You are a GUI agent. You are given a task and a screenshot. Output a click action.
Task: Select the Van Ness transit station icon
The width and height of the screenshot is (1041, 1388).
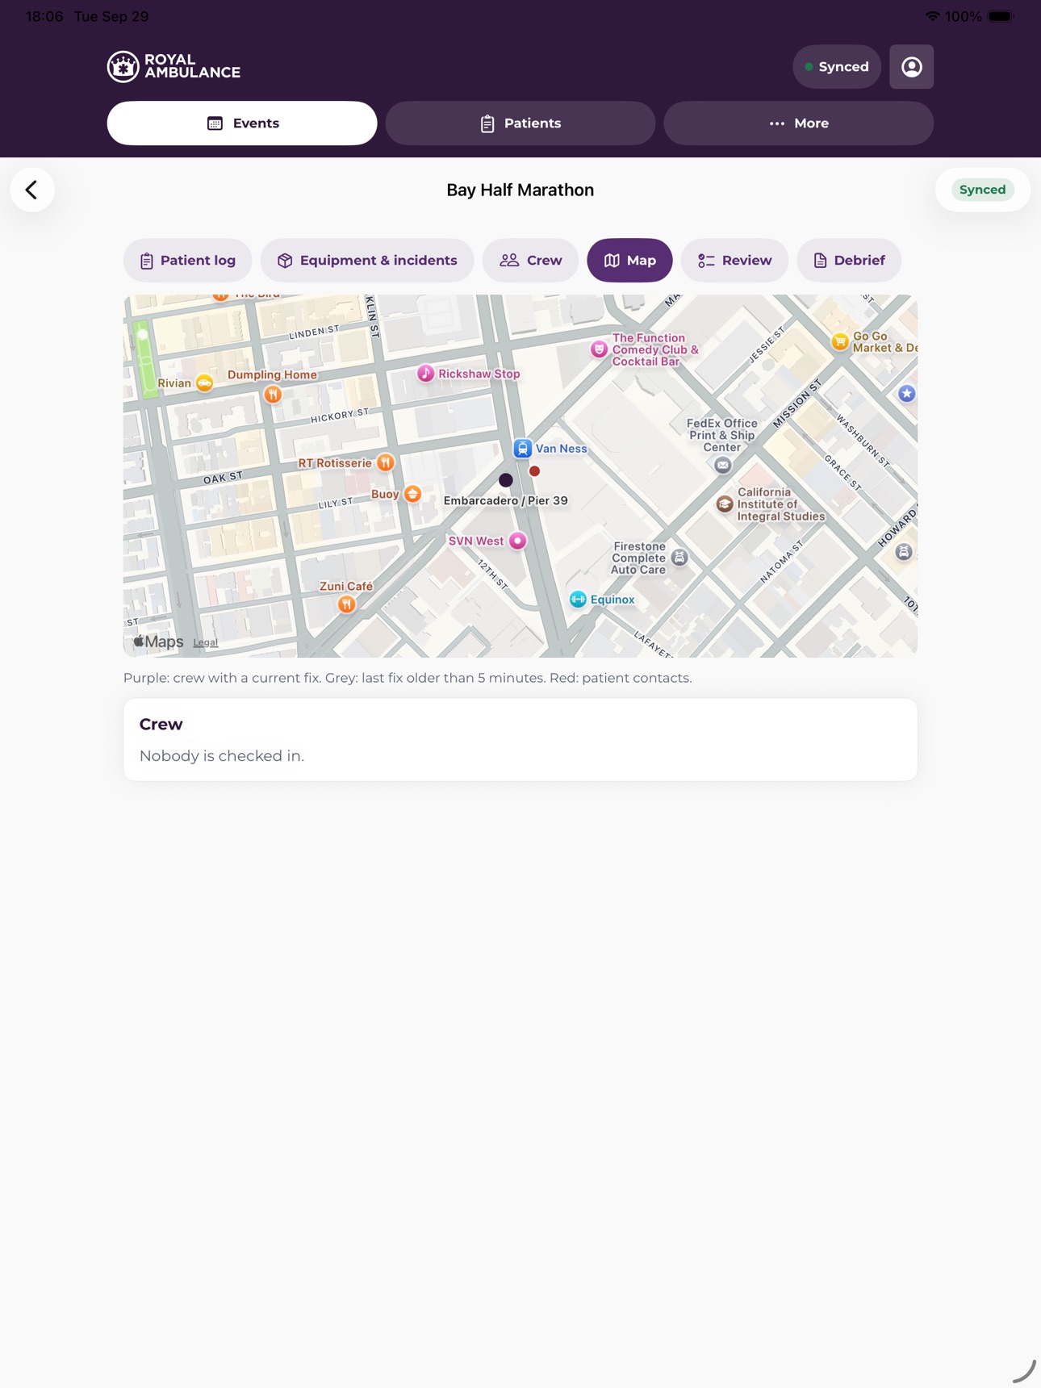pyautogui.click(x=522, y=449)
